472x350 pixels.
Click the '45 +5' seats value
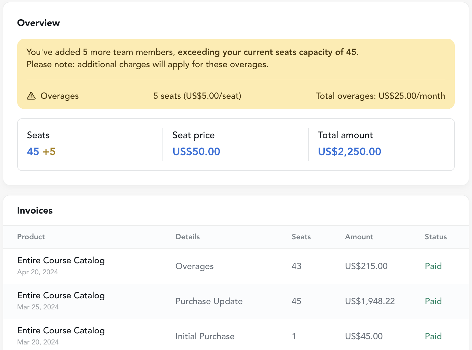[x=41, y=151]
